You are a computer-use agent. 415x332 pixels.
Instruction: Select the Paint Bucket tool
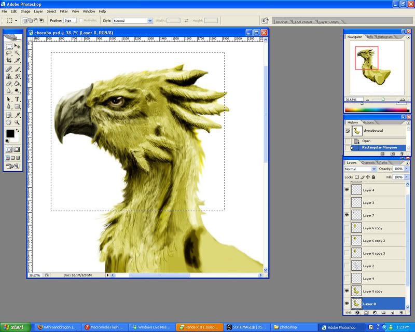coord(17,84)
